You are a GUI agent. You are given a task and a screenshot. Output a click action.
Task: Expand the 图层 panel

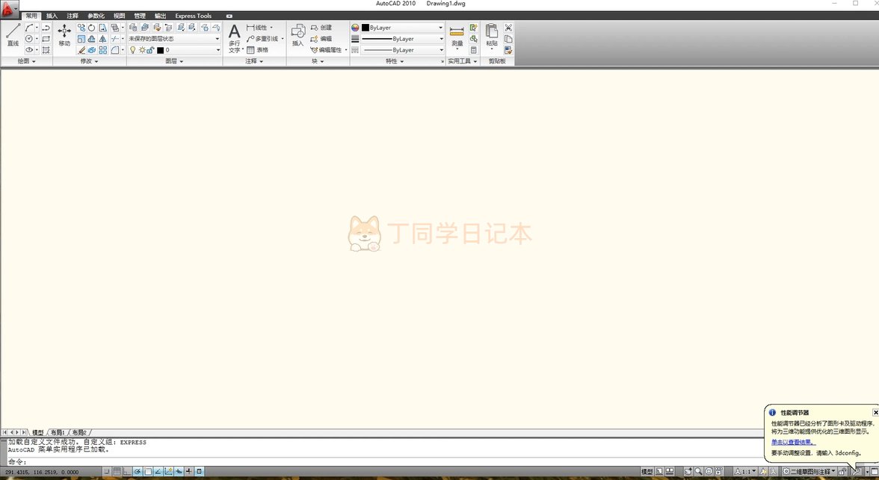[174, 61]
